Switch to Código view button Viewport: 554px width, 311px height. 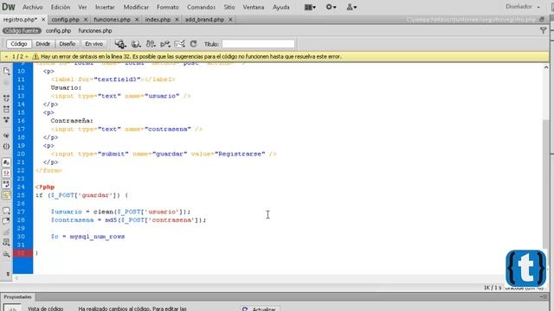click(x=19, y=44)
